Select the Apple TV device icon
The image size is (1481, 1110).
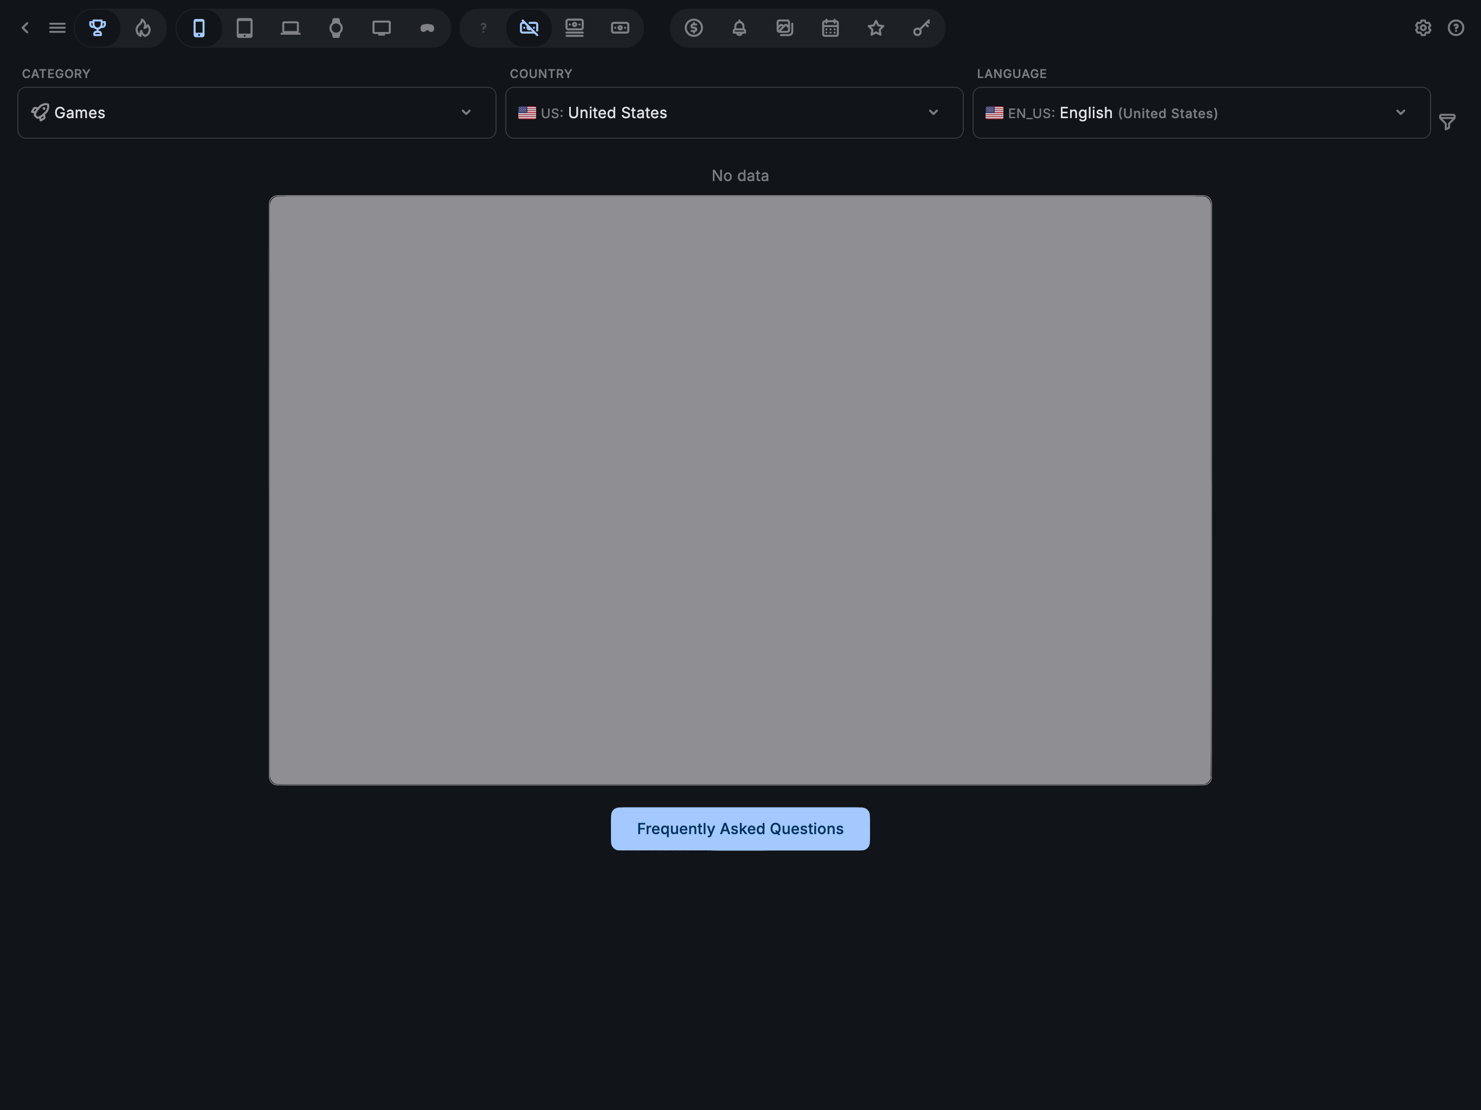pyautogui.click(x=382, y=28)
